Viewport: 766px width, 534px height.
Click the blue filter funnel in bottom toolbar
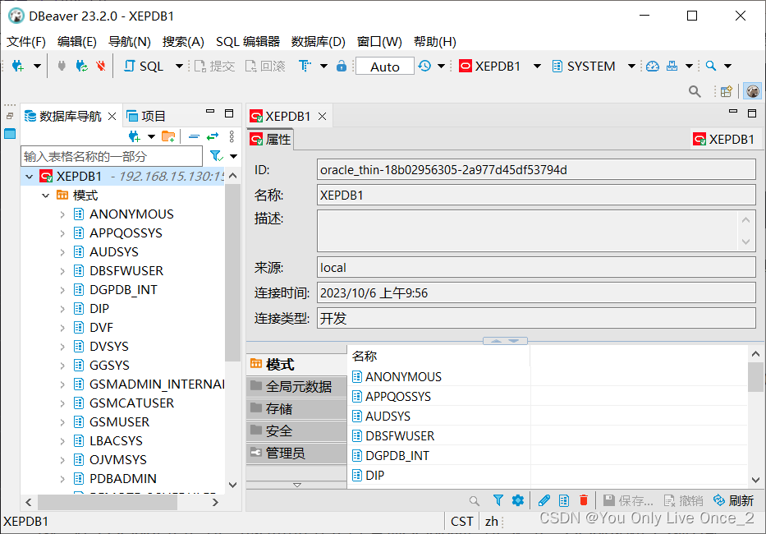tap(498, 500)
